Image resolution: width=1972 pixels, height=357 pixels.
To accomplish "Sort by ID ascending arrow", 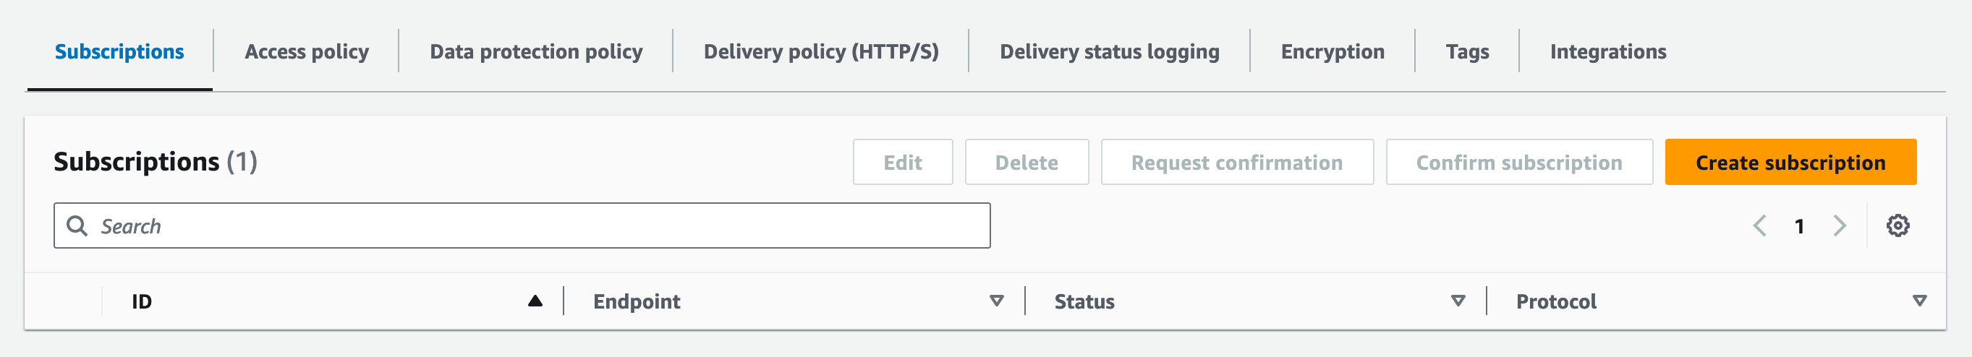I will [x=535, y=301].
